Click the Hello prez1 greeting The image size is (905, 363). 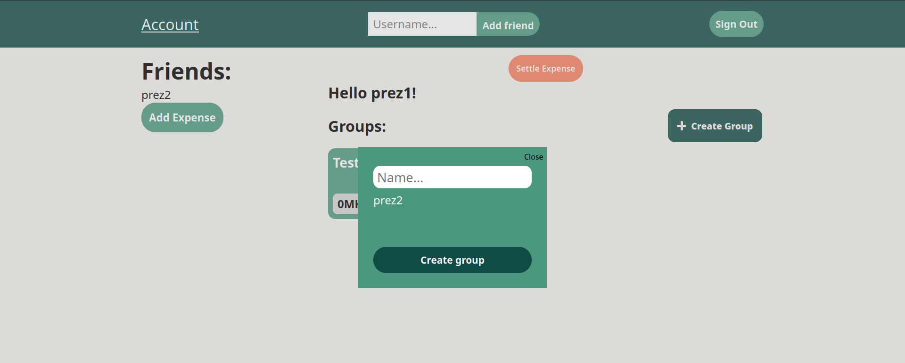point(372,93)
